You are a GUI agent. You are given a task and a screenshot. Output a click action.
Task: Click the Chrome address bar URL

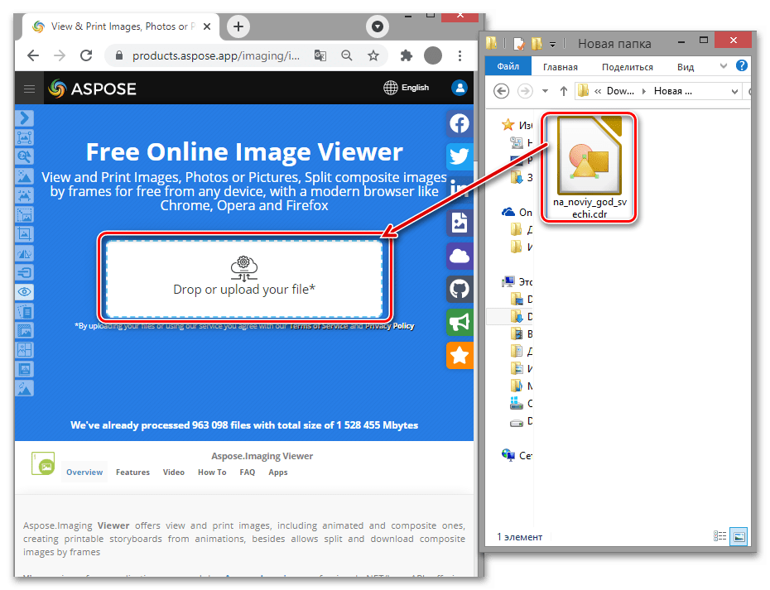216,55
